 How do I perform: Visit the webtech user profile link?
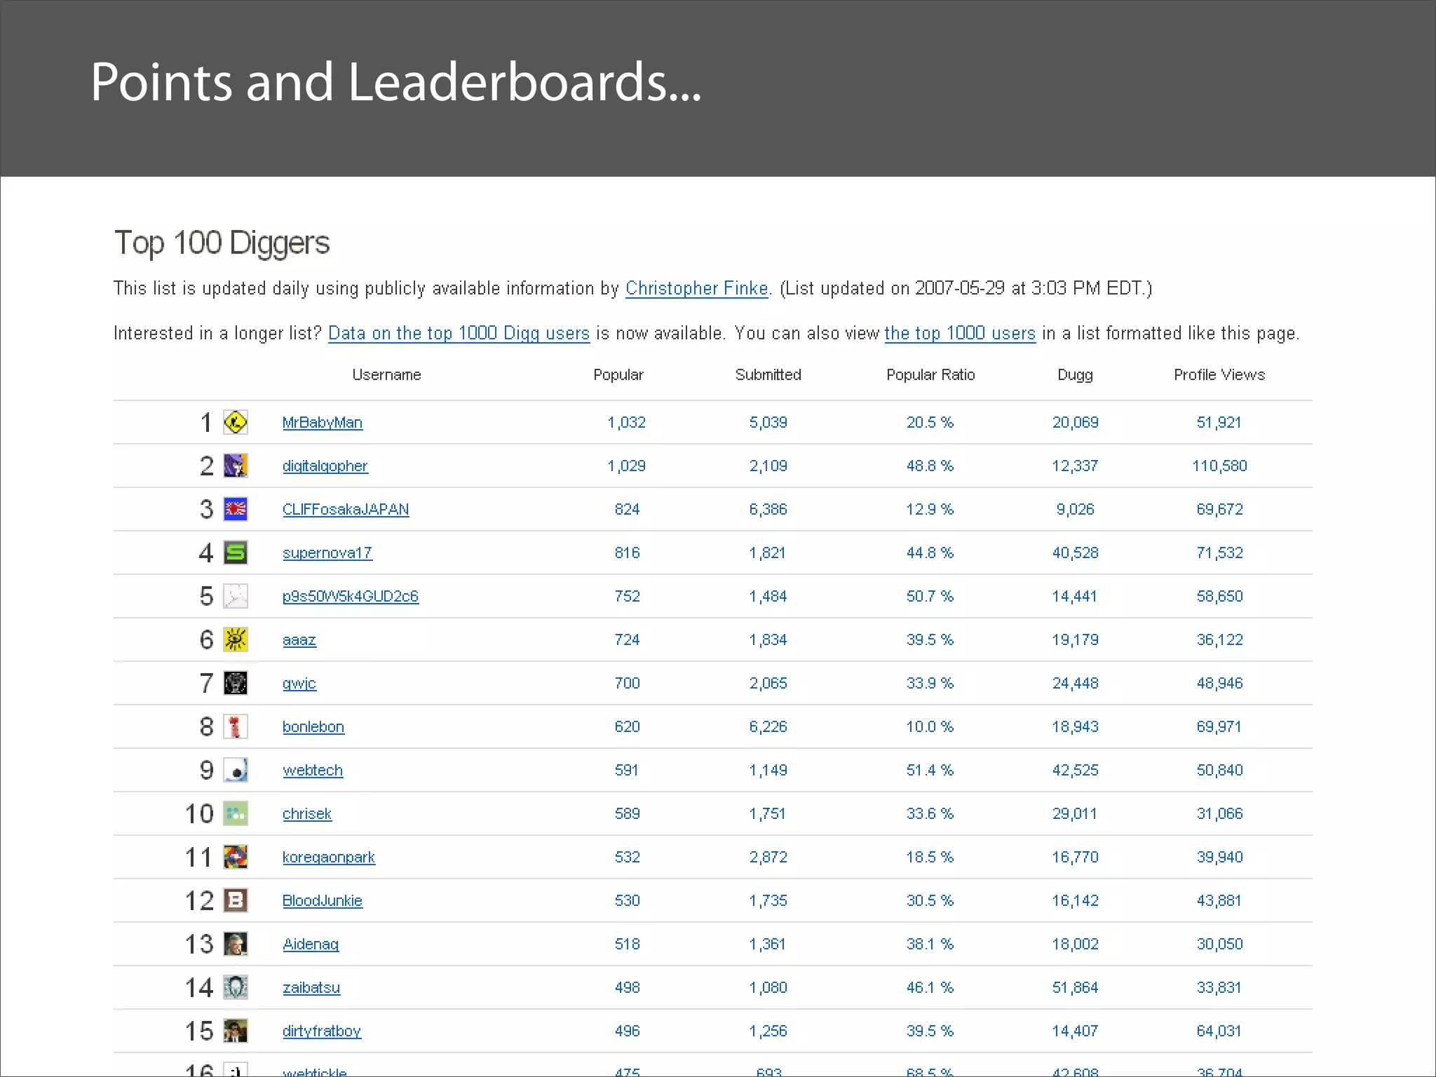tap(312, 771)
